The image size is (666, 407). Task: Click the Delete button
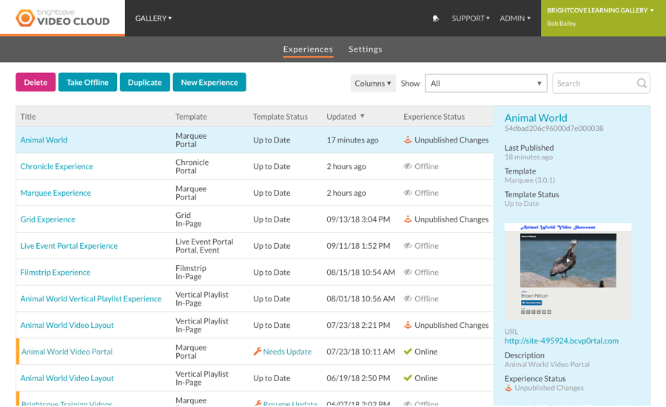click(36, 82)
